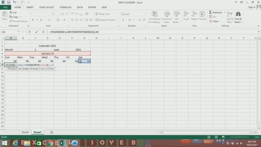Toggle Bold formatting
Image resolution: width=261 pixels, height=147 pixels.
click(33, 20)
